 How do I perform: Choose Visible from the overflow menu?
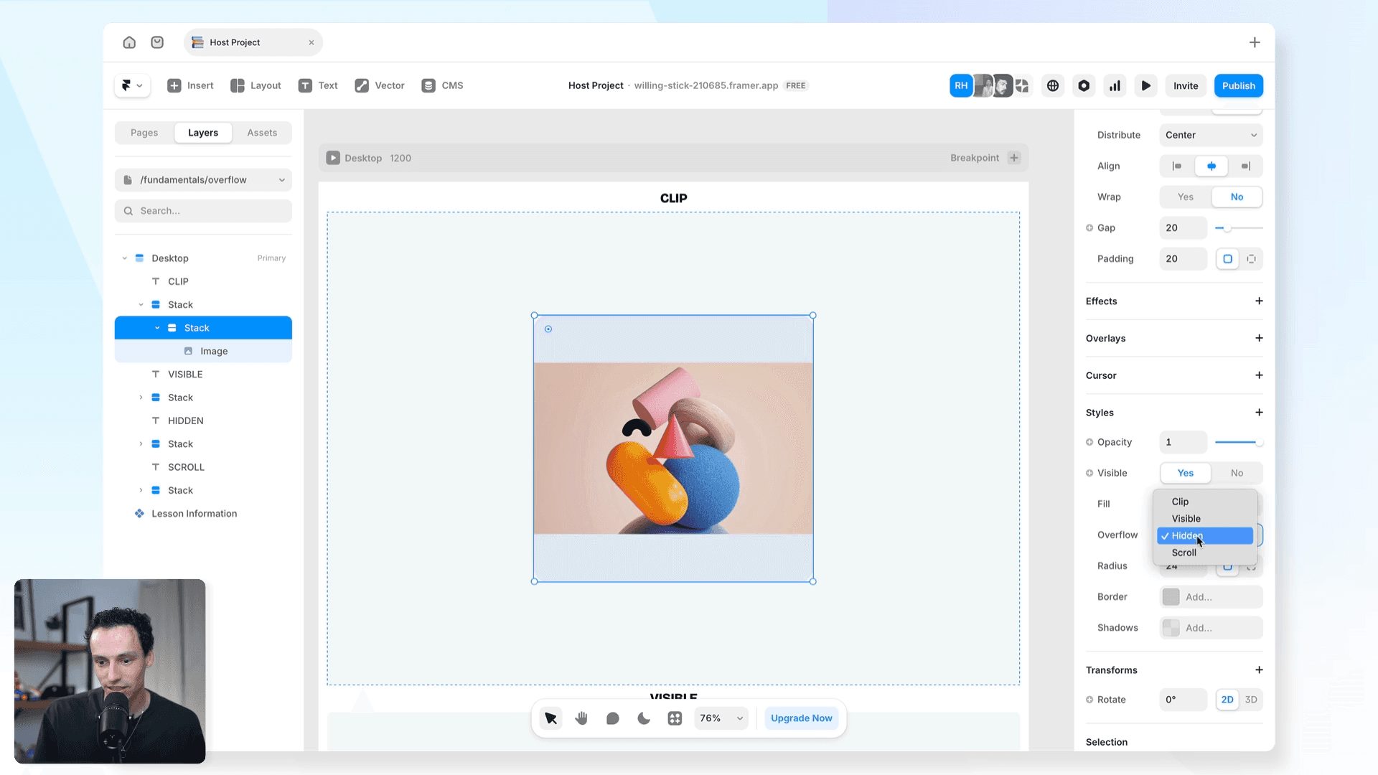(x=1205, y=519)
